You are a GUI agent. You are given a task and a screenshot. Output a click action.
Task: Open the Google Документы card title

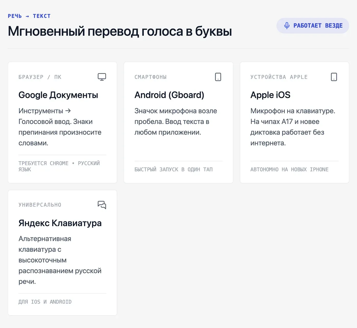click(58, 95)
